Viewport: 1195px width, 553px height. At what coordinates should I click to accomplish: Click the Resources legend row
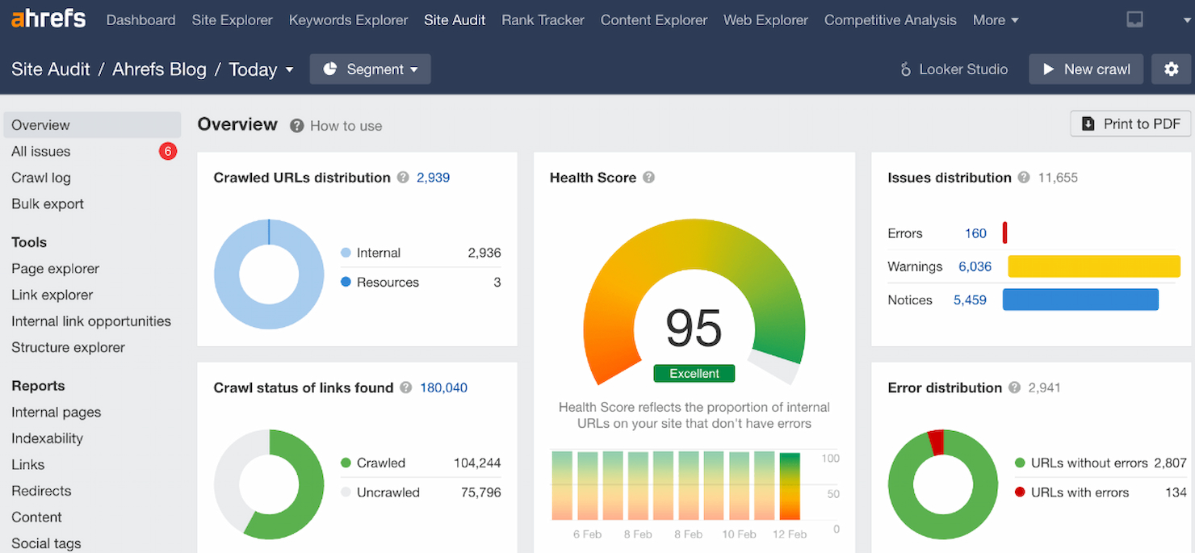click(x=421, y=283)
